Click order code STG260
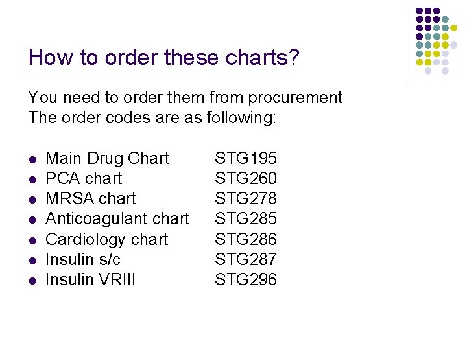Screen dimensions: 467x350 [246, 178]
